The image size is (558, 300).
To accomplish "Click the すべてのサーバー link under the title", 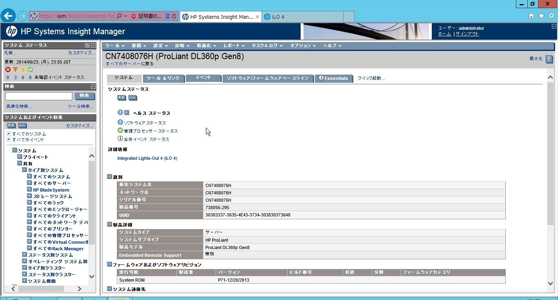I will point(123,64).
